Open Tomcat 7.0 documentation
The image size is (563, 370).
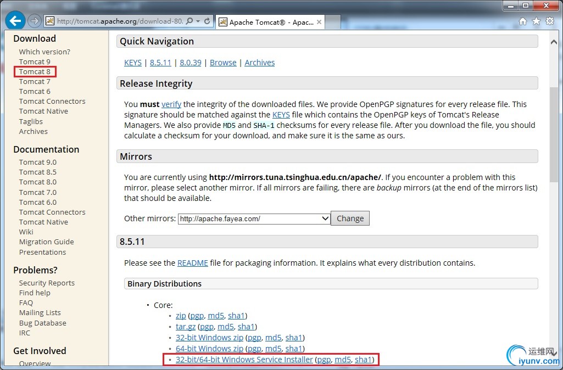[x=38, y=192]
